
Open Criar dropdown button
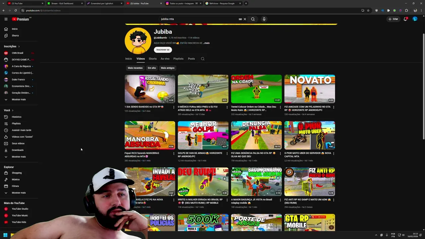click(393, 19)
